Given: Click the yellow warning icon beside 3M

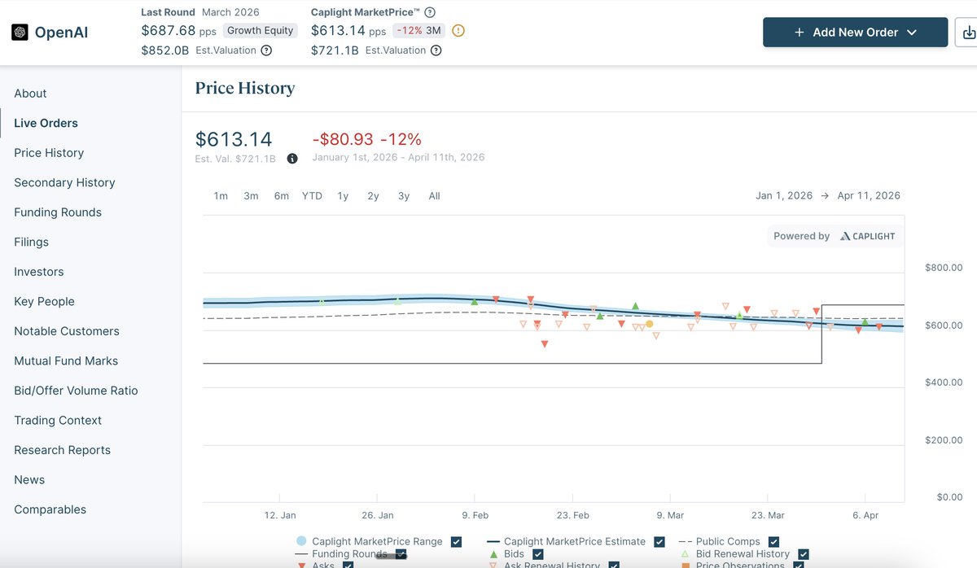Looking at the screenshot, I should point(458,31).
